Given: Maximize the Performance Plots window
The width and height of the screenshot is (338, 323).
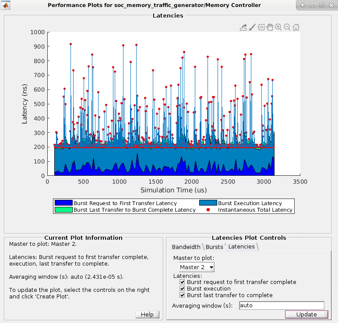Looking at the screenshot, I should pyautogui.click(x=322, y=5).
